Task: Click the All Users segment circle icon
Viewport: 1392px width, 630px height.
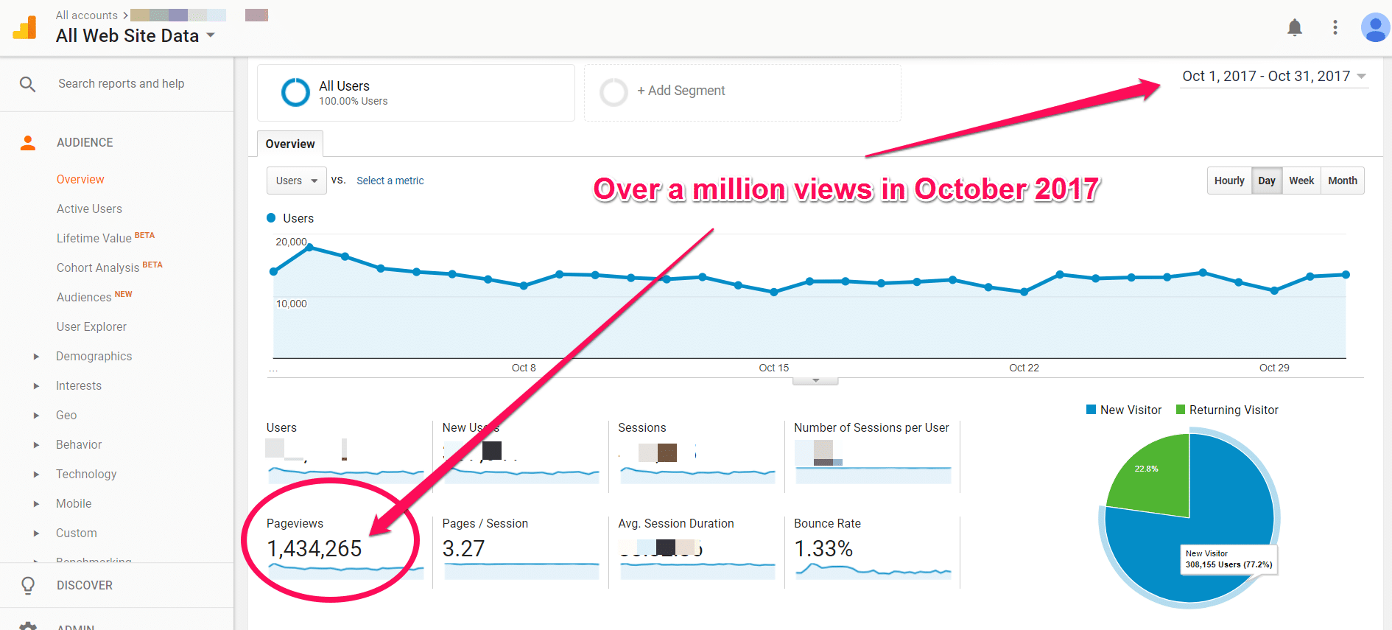Action: (x=295, y=92)
